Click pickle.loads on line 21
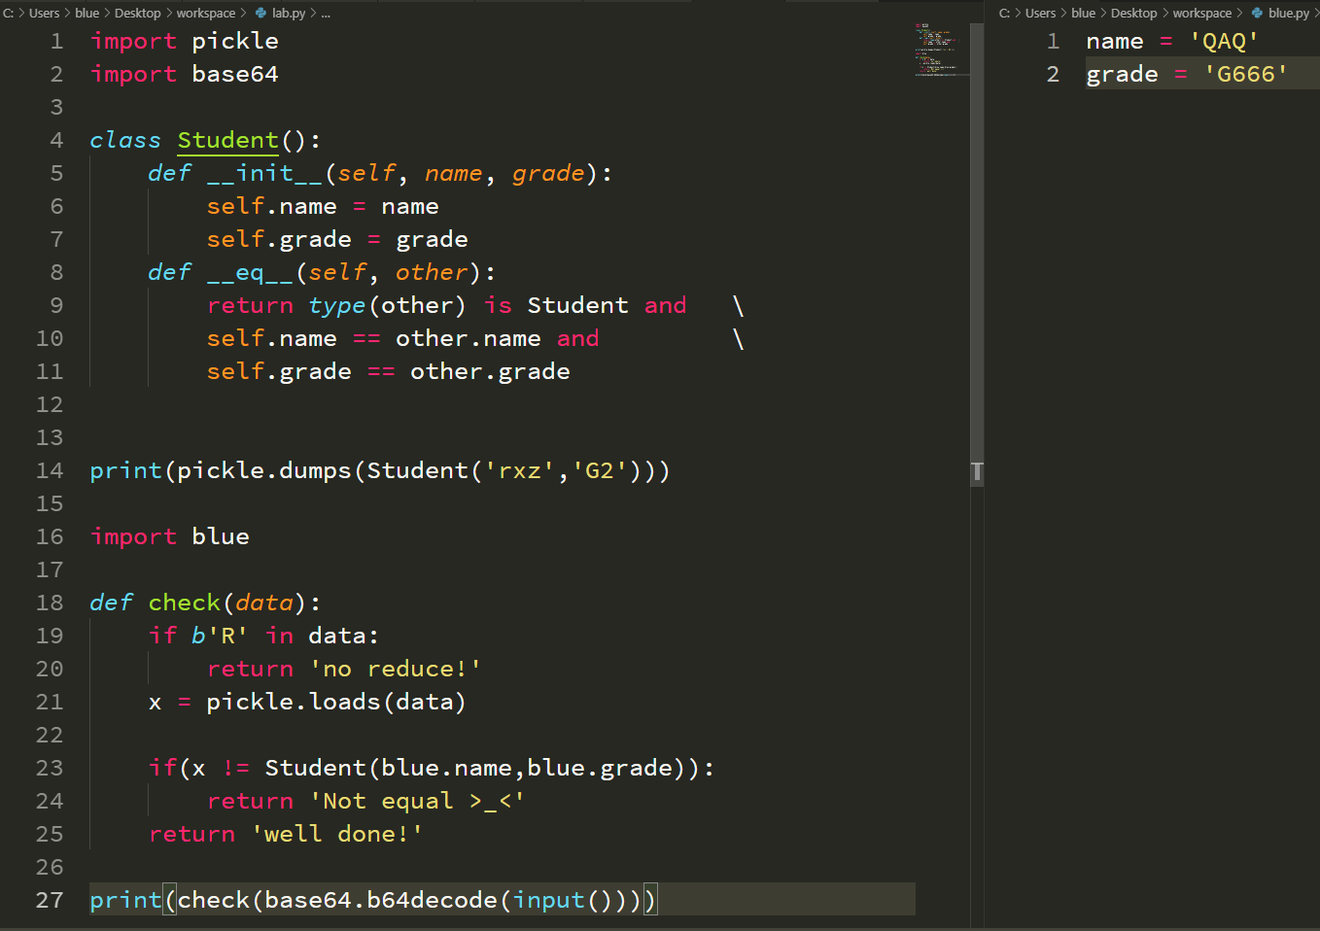The height and width of the screenshot is (931, 1320). [294, 702]
